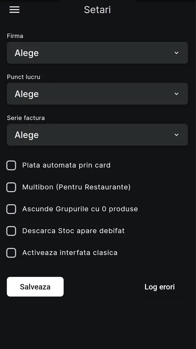This screenshot has width=196, height=349.
Task: Click the Serie factura field label
Action: 26,118
